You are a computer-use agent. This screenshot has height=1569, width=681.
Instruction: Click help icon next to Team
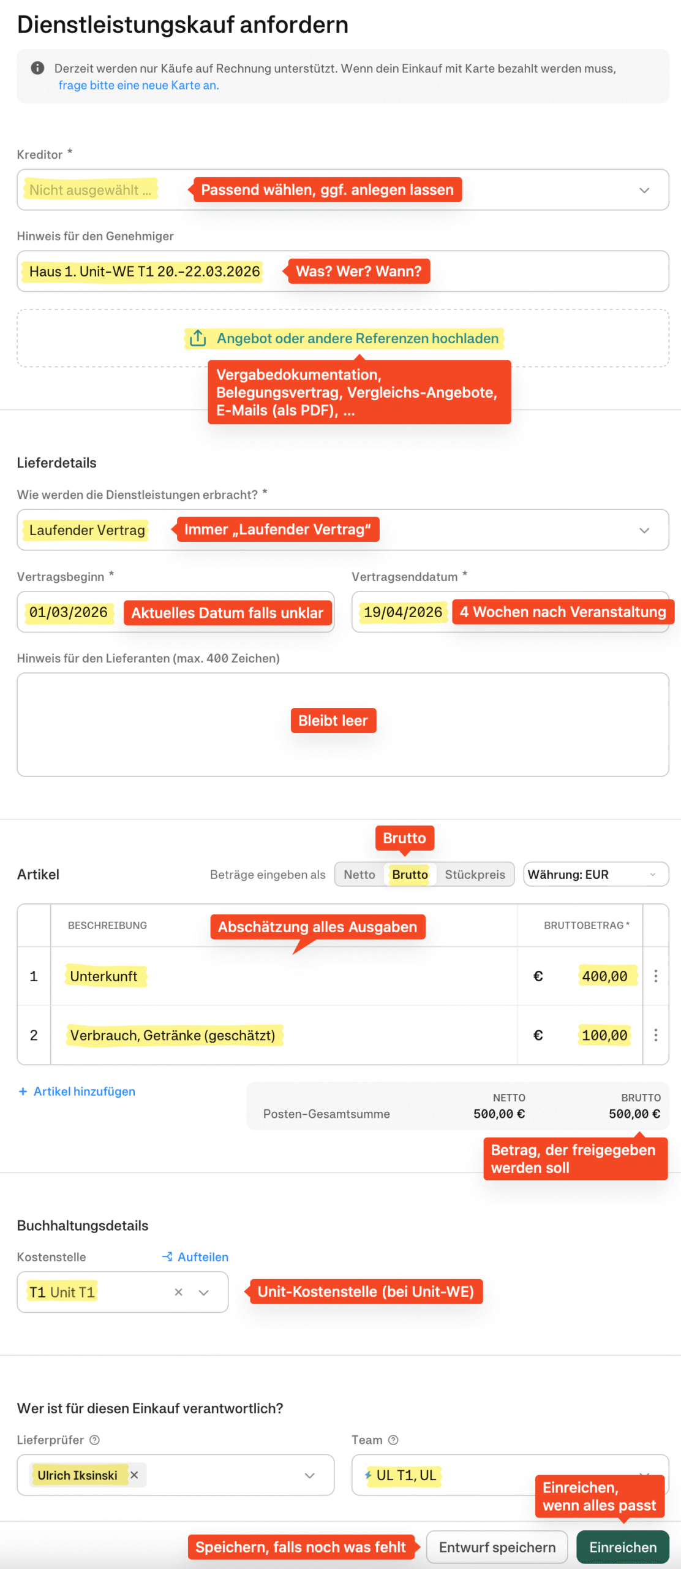(393, 1440)
